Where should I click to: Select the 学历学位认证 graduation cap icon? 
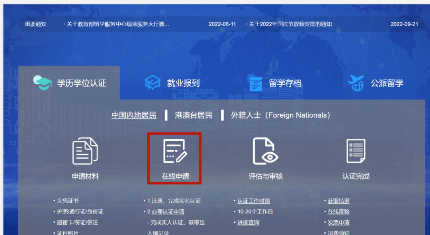pos(43,82)
